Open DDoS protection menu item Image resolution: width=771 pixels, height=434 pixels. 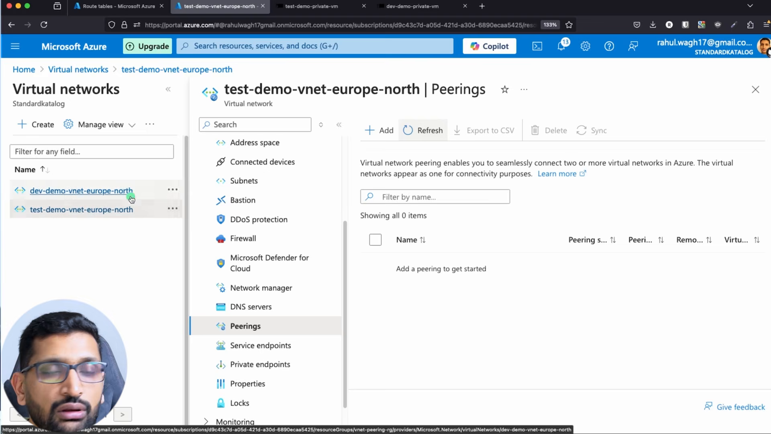pyautogui.click(x=259, y=219)
